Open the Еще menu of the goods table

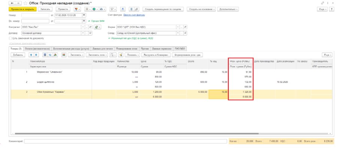click(x=327, y=55)
